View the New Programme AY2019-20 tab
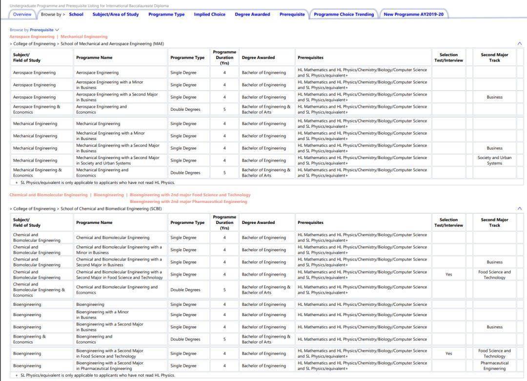The height and width of the screenshot is (381, 527). pos(413,14)
